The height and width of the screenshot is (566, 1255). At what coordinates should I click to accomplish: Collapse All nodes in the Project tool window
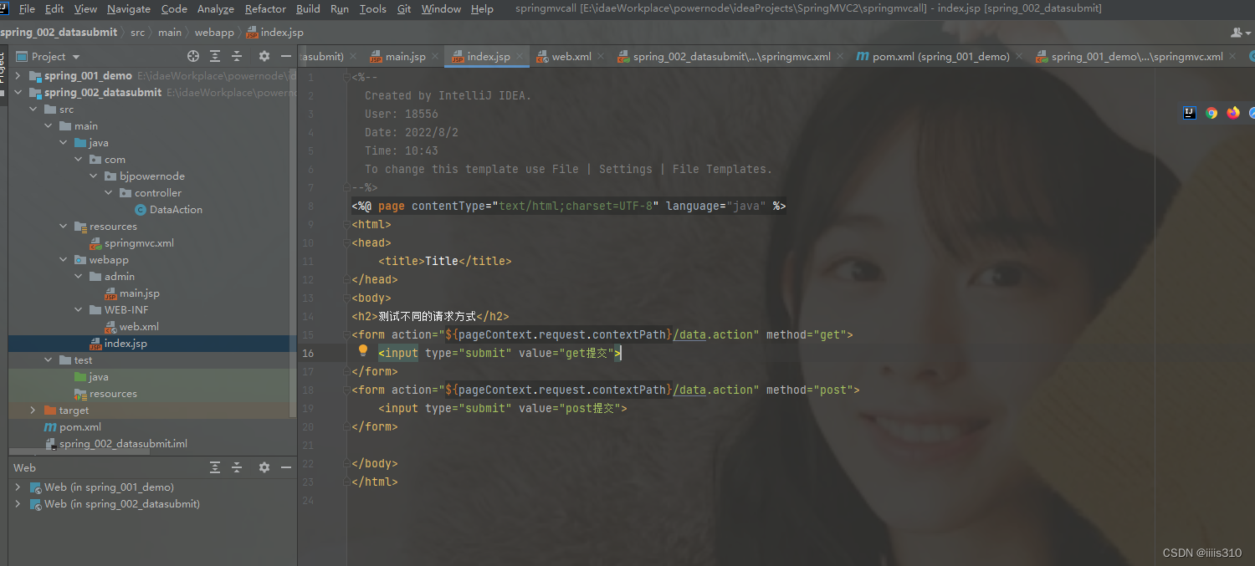[x=237, y=56]
